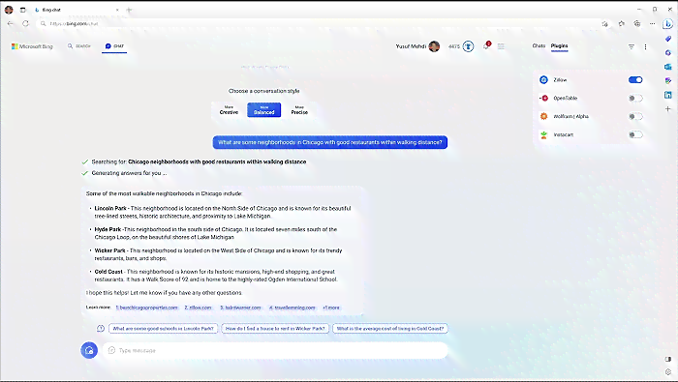Click the Instacart carrot icon
The height and width of the screenshot is (382, 678).
544,134
